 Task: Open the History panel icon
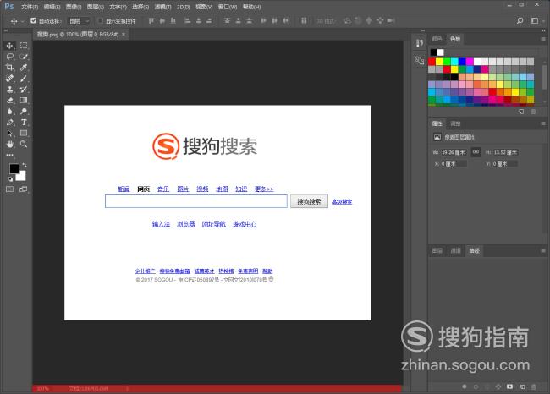419,43
